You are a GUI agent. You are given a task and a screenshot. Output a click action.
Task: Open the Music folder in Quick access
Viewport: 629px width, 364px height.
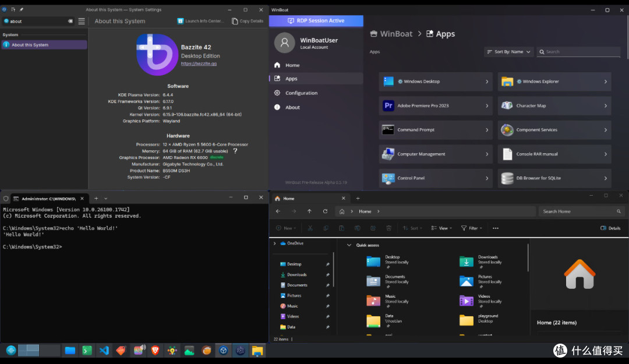pyautogui.click(x=388, y=301)
